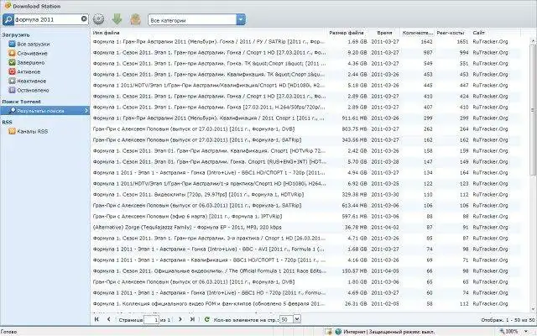Screen dimensions: 537x336
Task: Select the 329.38 MB 'Видеоклипы' result
Action: pos(306,194)
